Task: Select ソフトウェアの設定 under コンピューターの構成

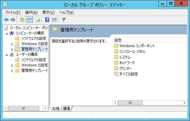Action: 33,39
